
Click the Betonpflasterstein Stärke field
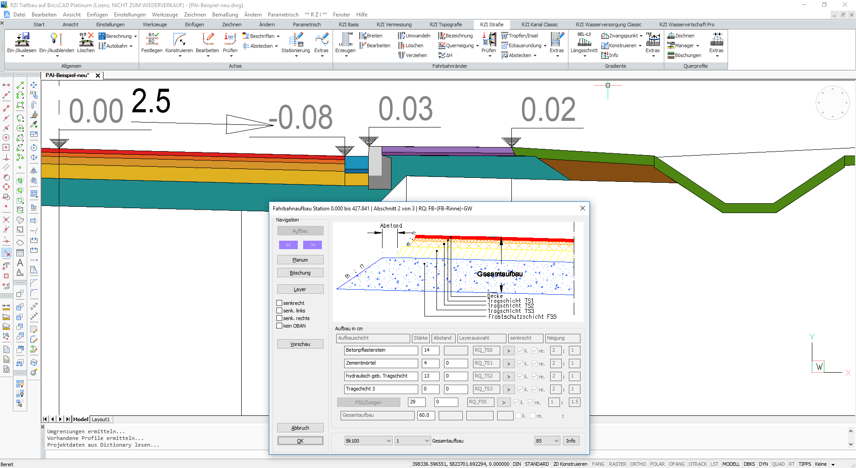(x=431, y=350)
